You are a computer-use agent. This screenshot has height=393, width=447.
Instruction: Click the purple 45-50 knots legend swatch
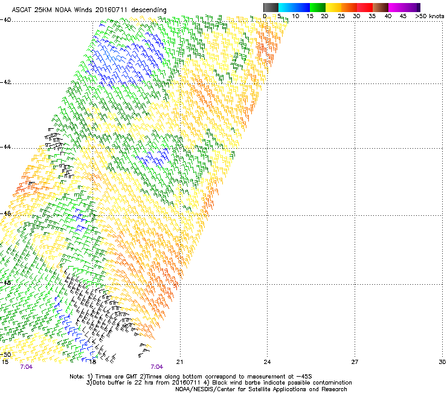(x=411, y=7)
